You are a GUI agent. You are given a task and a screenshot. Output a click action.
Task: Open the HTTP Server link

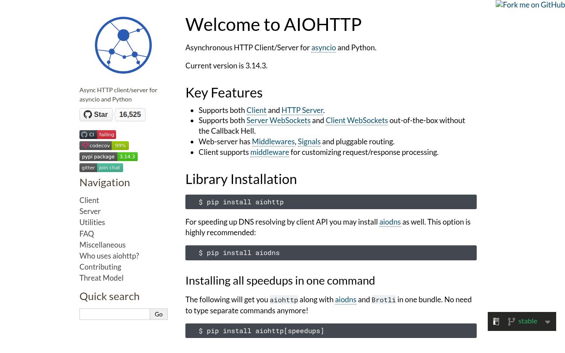[302, 110]
